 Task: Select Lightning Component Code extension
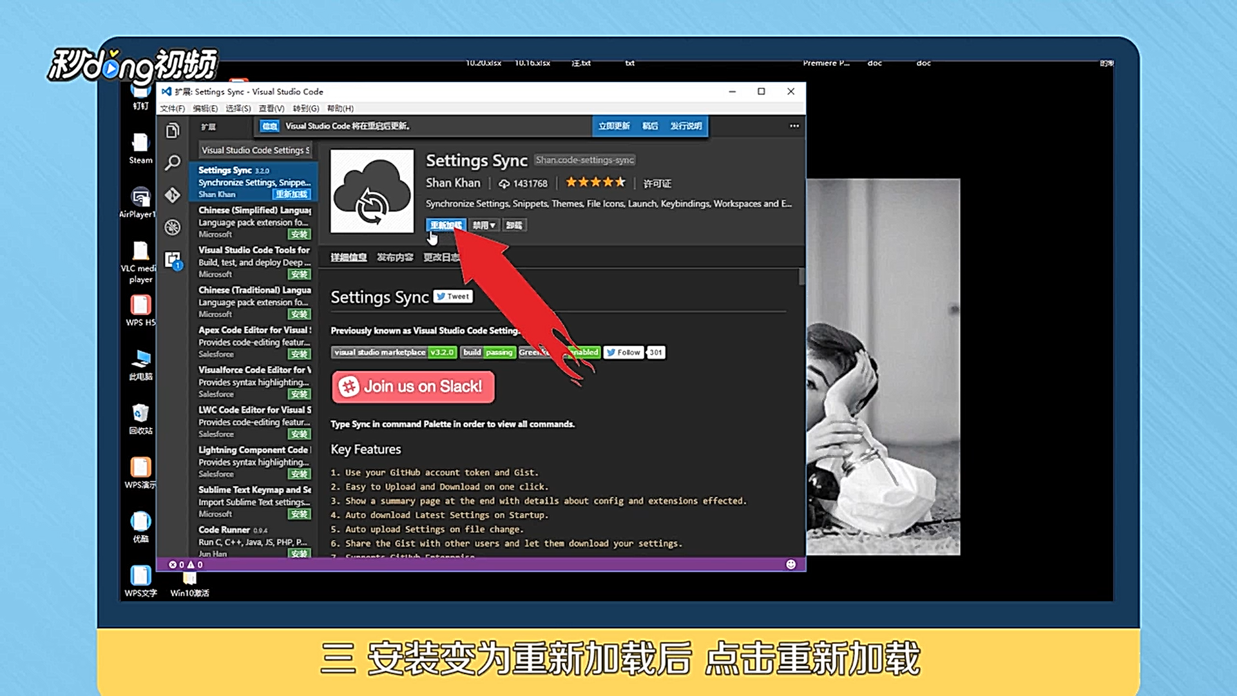[x=254, y=461]
